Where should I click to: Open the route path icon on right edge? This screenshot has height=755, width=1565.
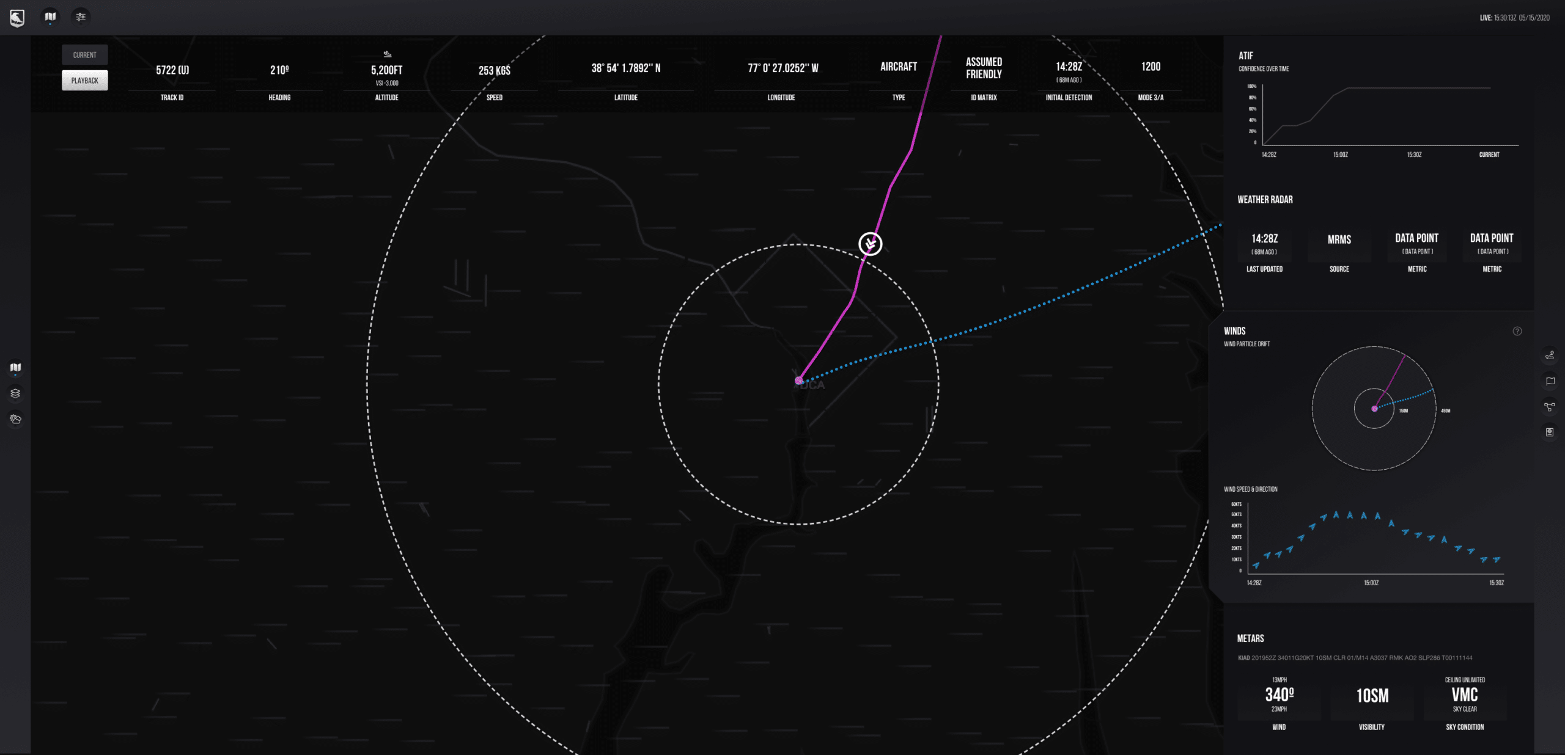(x=1550, y=355)
